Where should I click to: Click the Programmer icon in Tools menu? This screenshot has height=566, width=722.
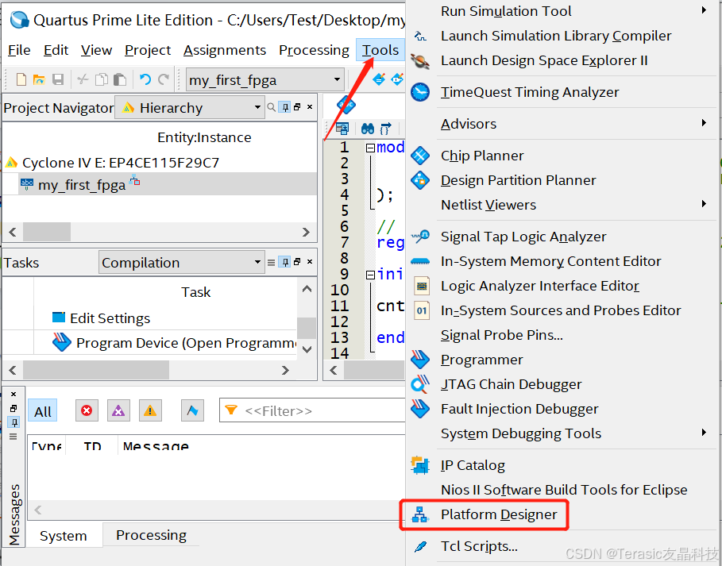pyautogui.click(x=420, y=360)
